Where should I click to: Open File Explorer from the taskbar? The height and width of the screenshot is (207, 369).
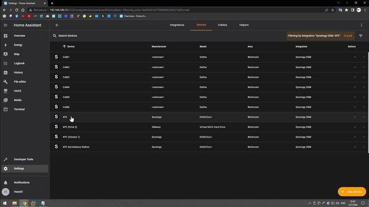click(x=14, y=203)
